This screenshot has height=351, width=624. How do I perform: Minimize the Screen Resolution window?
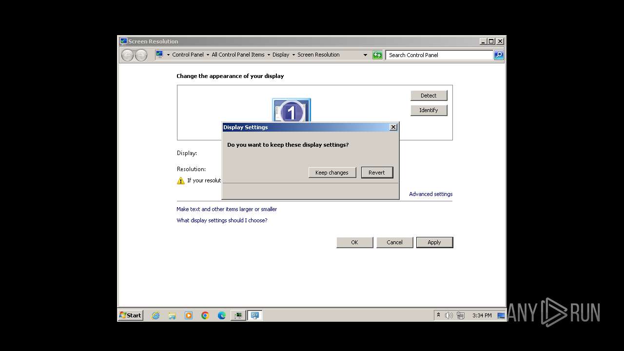[483, 41]
